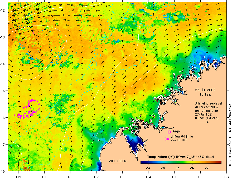
Task: Click the temperature color bar at 27
Action: click(207, 162)
